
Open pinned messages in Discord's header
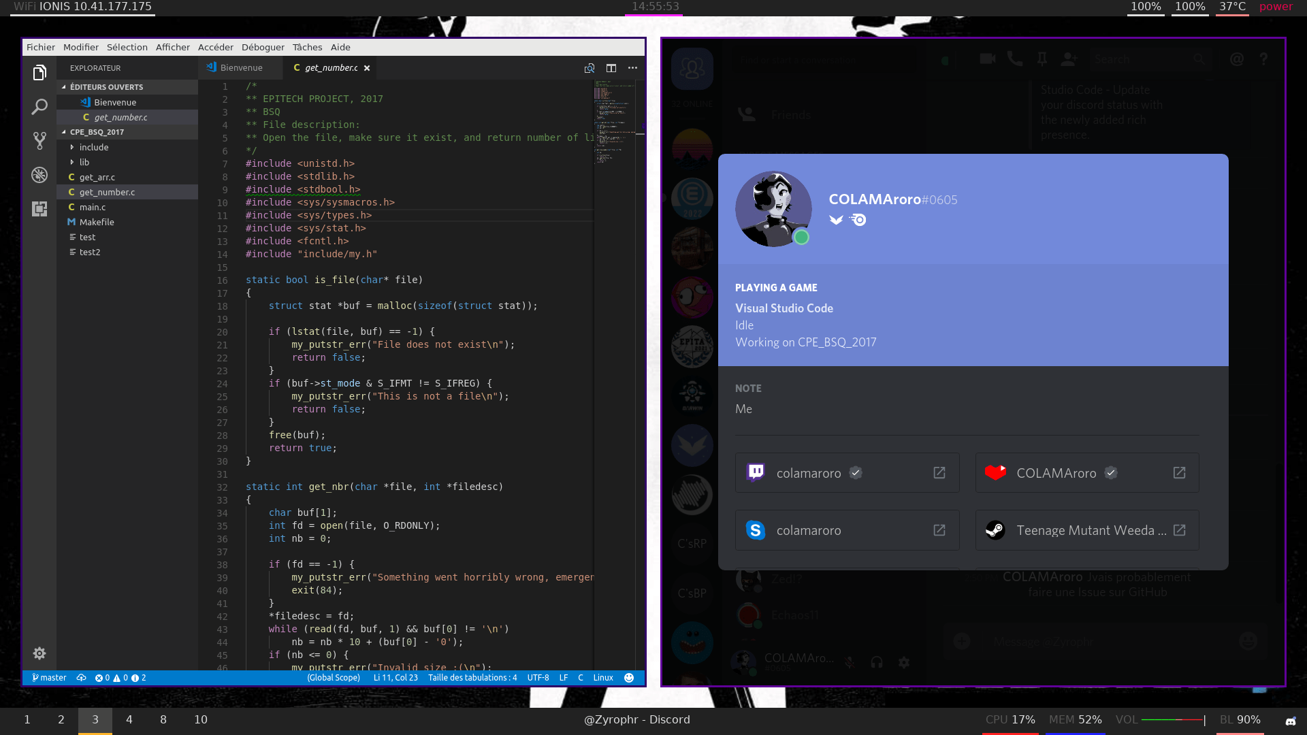(1042, 59)
